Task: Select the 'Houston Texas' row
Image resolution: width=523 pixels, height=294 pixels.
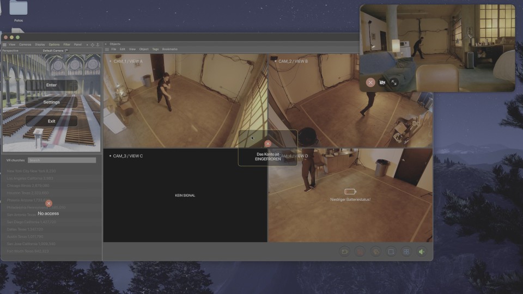Action: click(28, 193)
